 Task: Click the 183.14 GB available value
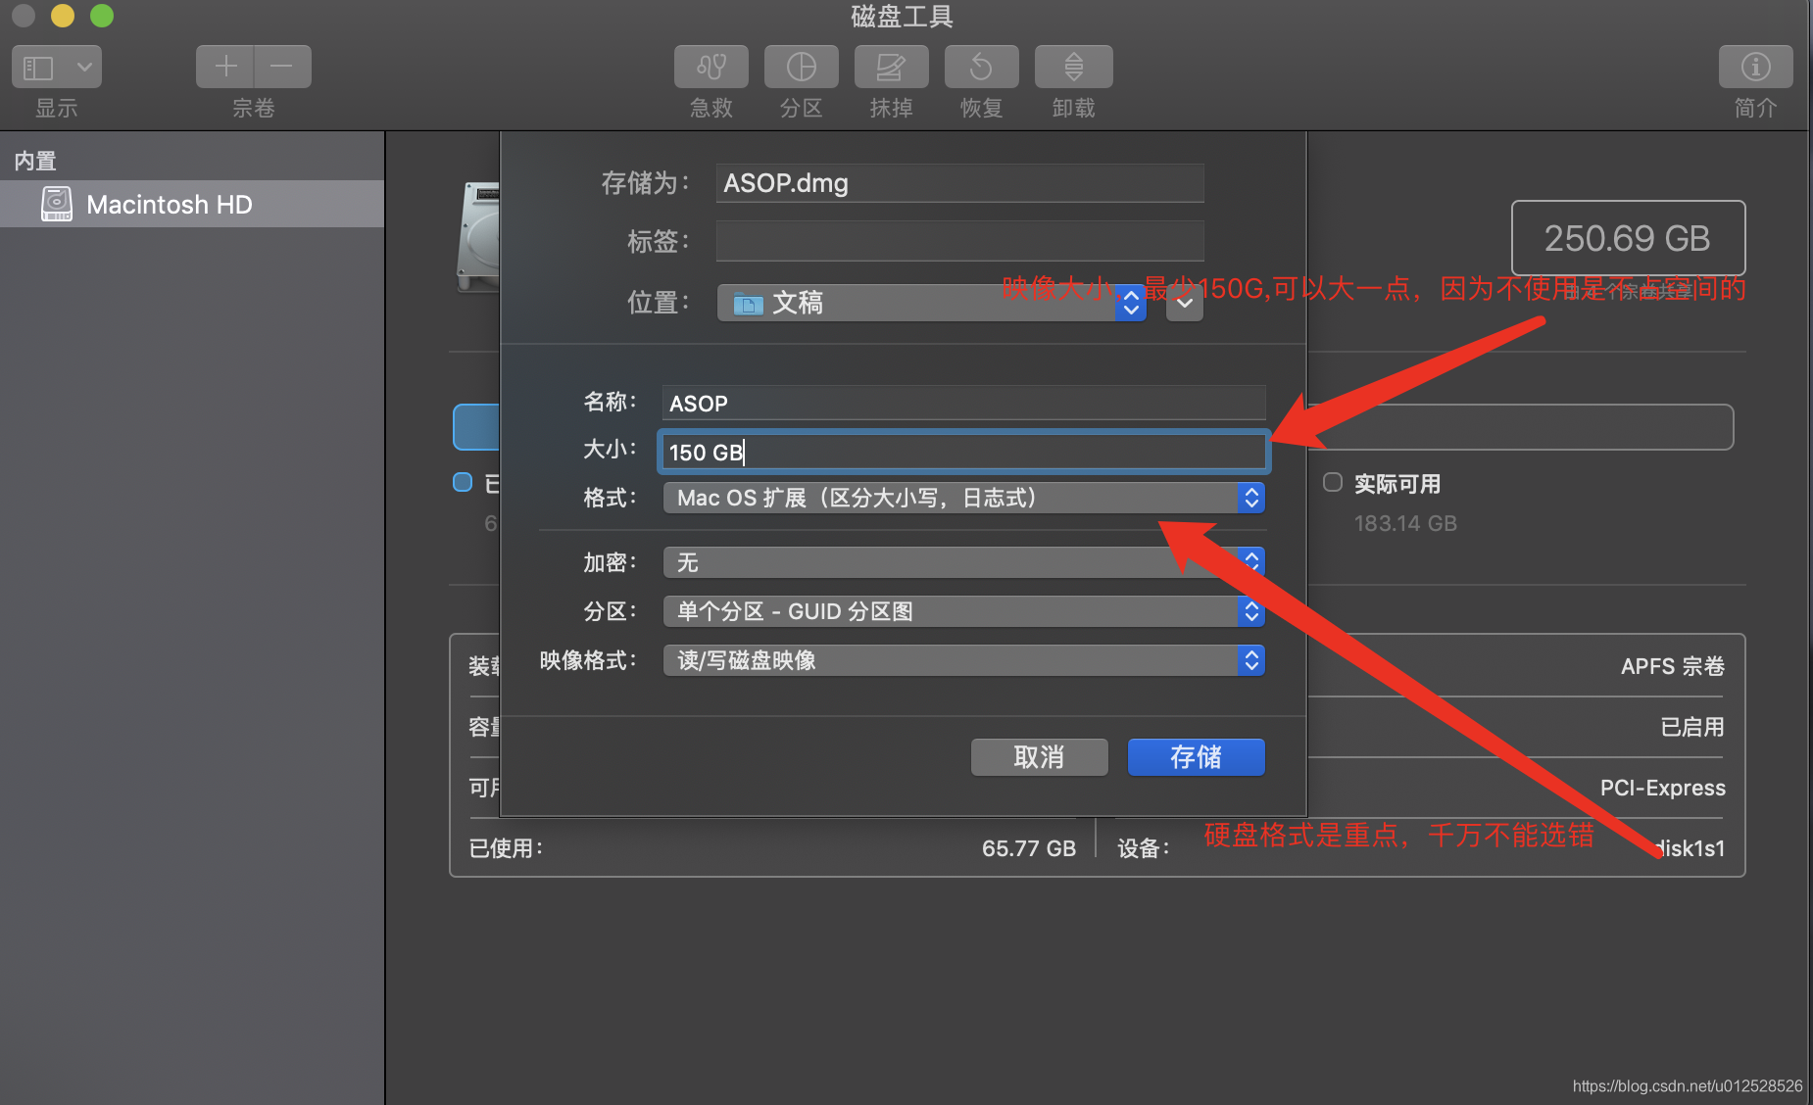point(1405,523)
